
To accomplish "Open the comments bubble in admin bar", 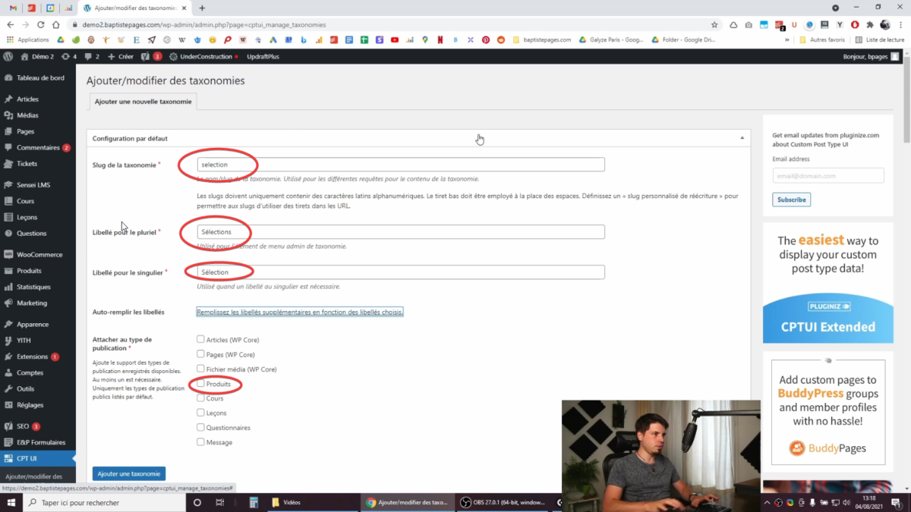I will click(x=91, y=56).
